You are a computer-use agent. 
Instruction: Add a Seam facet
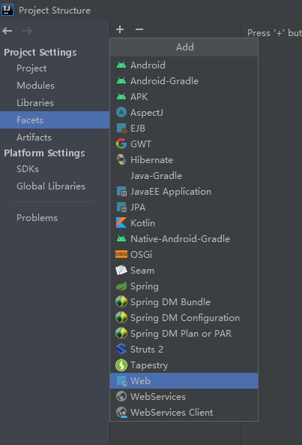184,271
